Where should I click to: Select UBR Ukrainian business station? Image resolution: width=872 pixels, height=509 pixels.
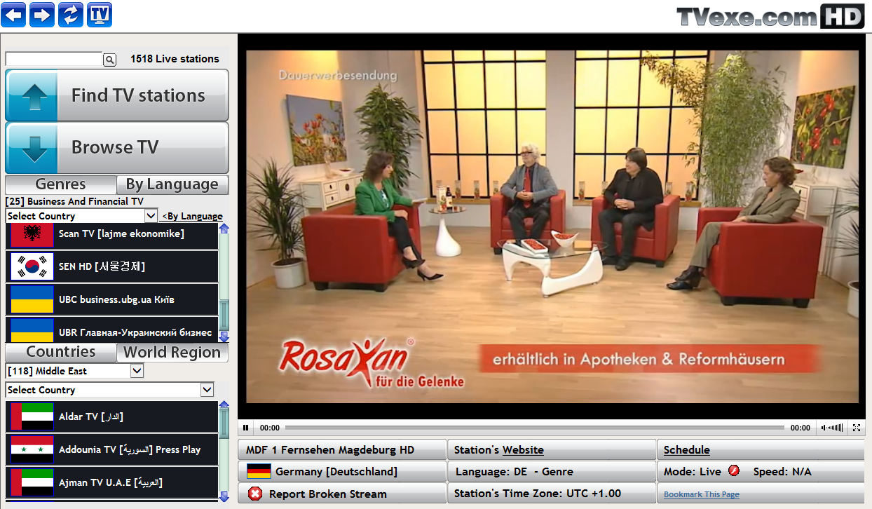[x=112, y=331]
